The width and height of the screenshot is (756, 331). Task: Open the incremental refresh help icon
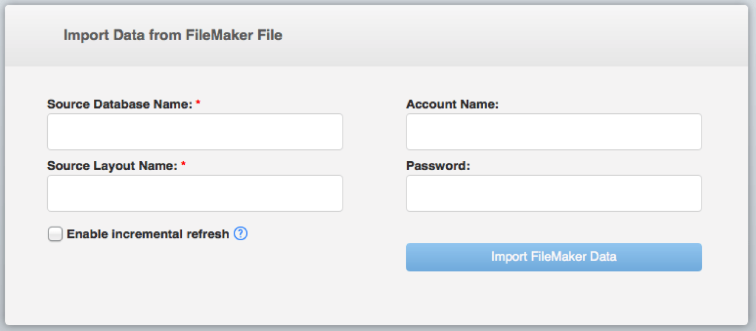click(240, 234)
